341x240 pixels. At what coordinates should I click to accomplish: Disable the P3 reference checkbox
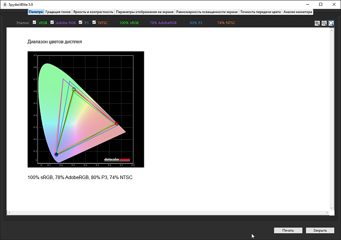click(80, 23)
